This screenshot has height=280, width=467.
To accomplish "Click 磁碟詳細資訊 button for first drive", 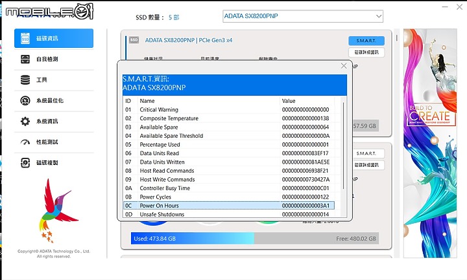I will [x=366, y=52].
